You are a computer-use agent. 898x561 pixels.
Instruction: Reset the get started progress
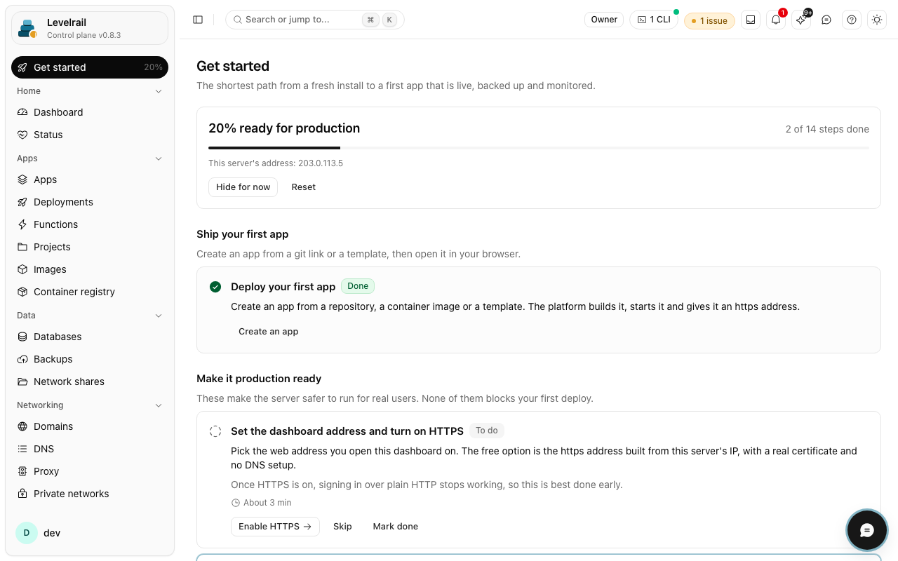click(x=304, y=187)
